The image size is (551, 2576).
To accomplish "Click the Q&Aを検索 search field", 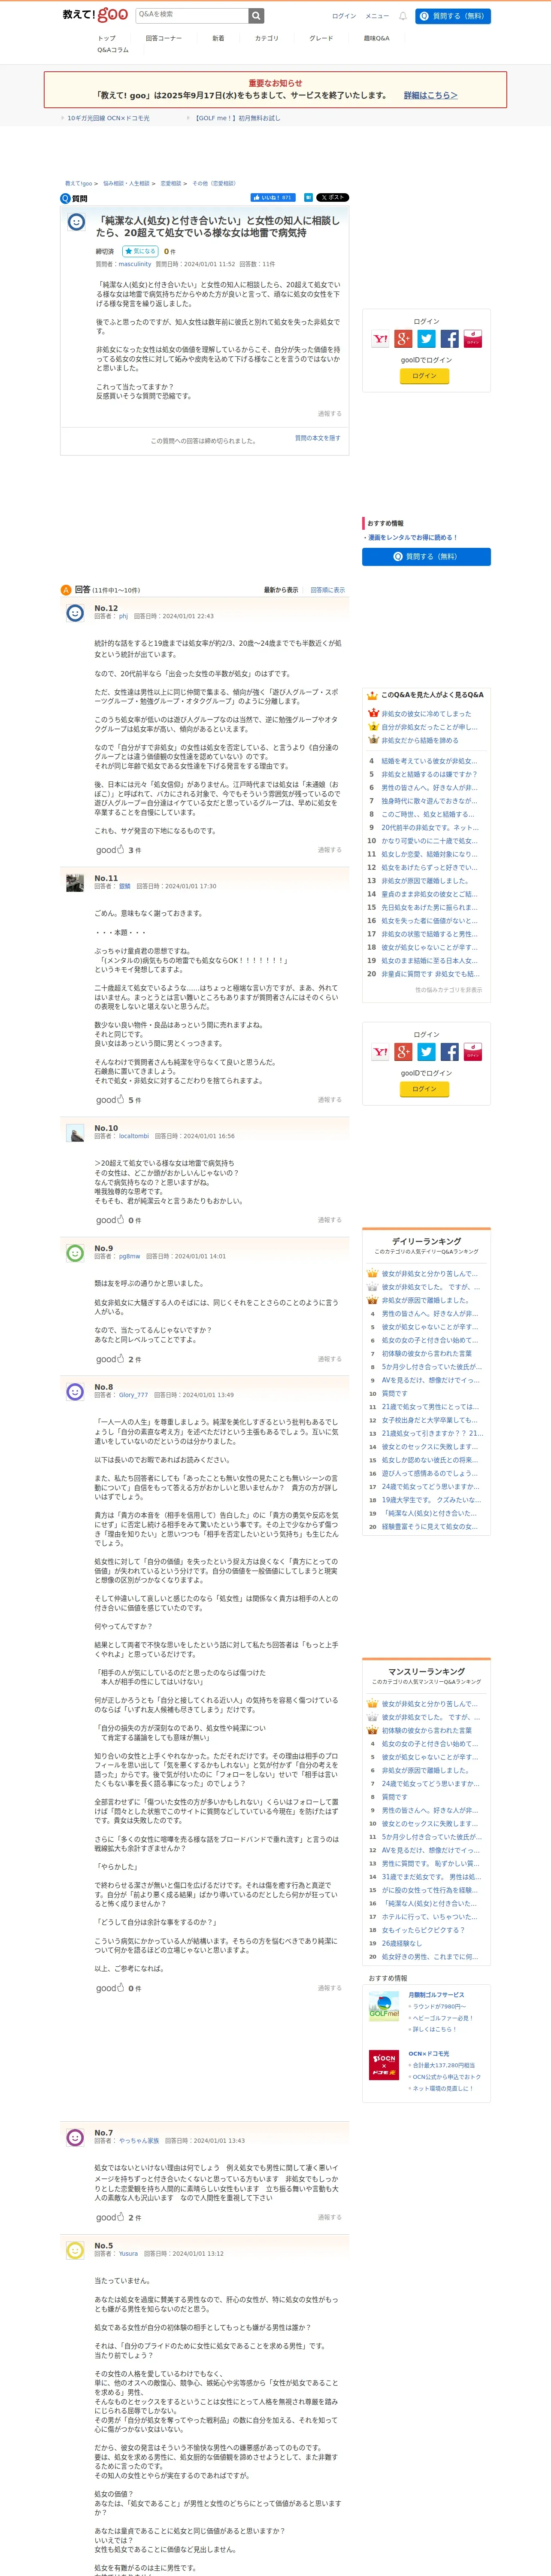I will point(191,15).
